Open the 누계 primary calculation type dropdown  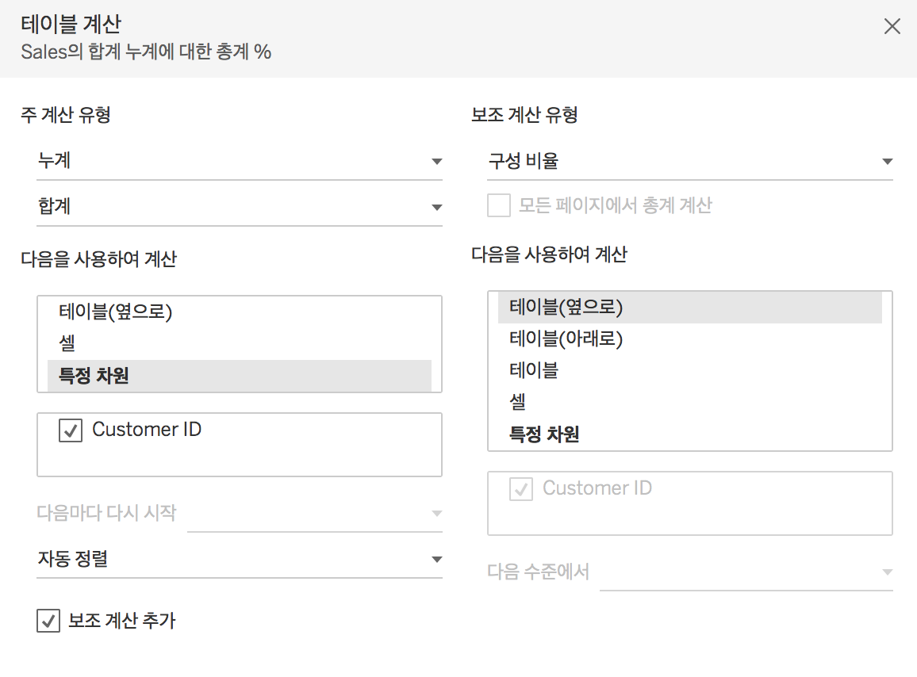click(x=239, y=161)
